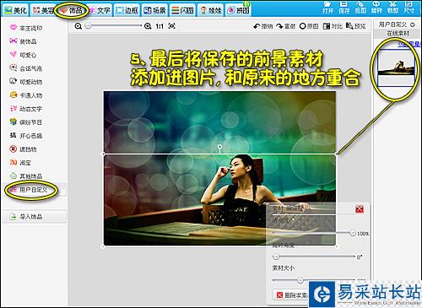Select the 卡通人物 cartoon characters category
The height and width of the screenshot is (308, 422).
26,95
